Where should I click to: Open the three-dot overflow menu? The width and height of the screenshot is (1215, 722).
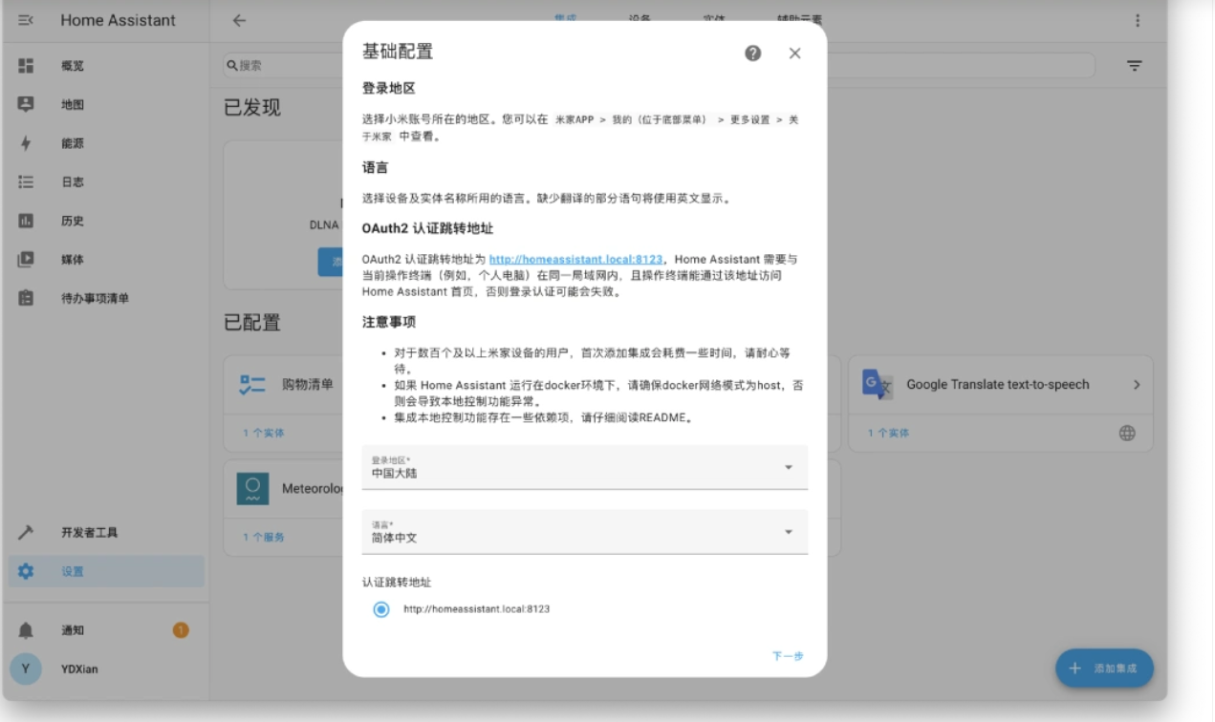click(1138, 20)
